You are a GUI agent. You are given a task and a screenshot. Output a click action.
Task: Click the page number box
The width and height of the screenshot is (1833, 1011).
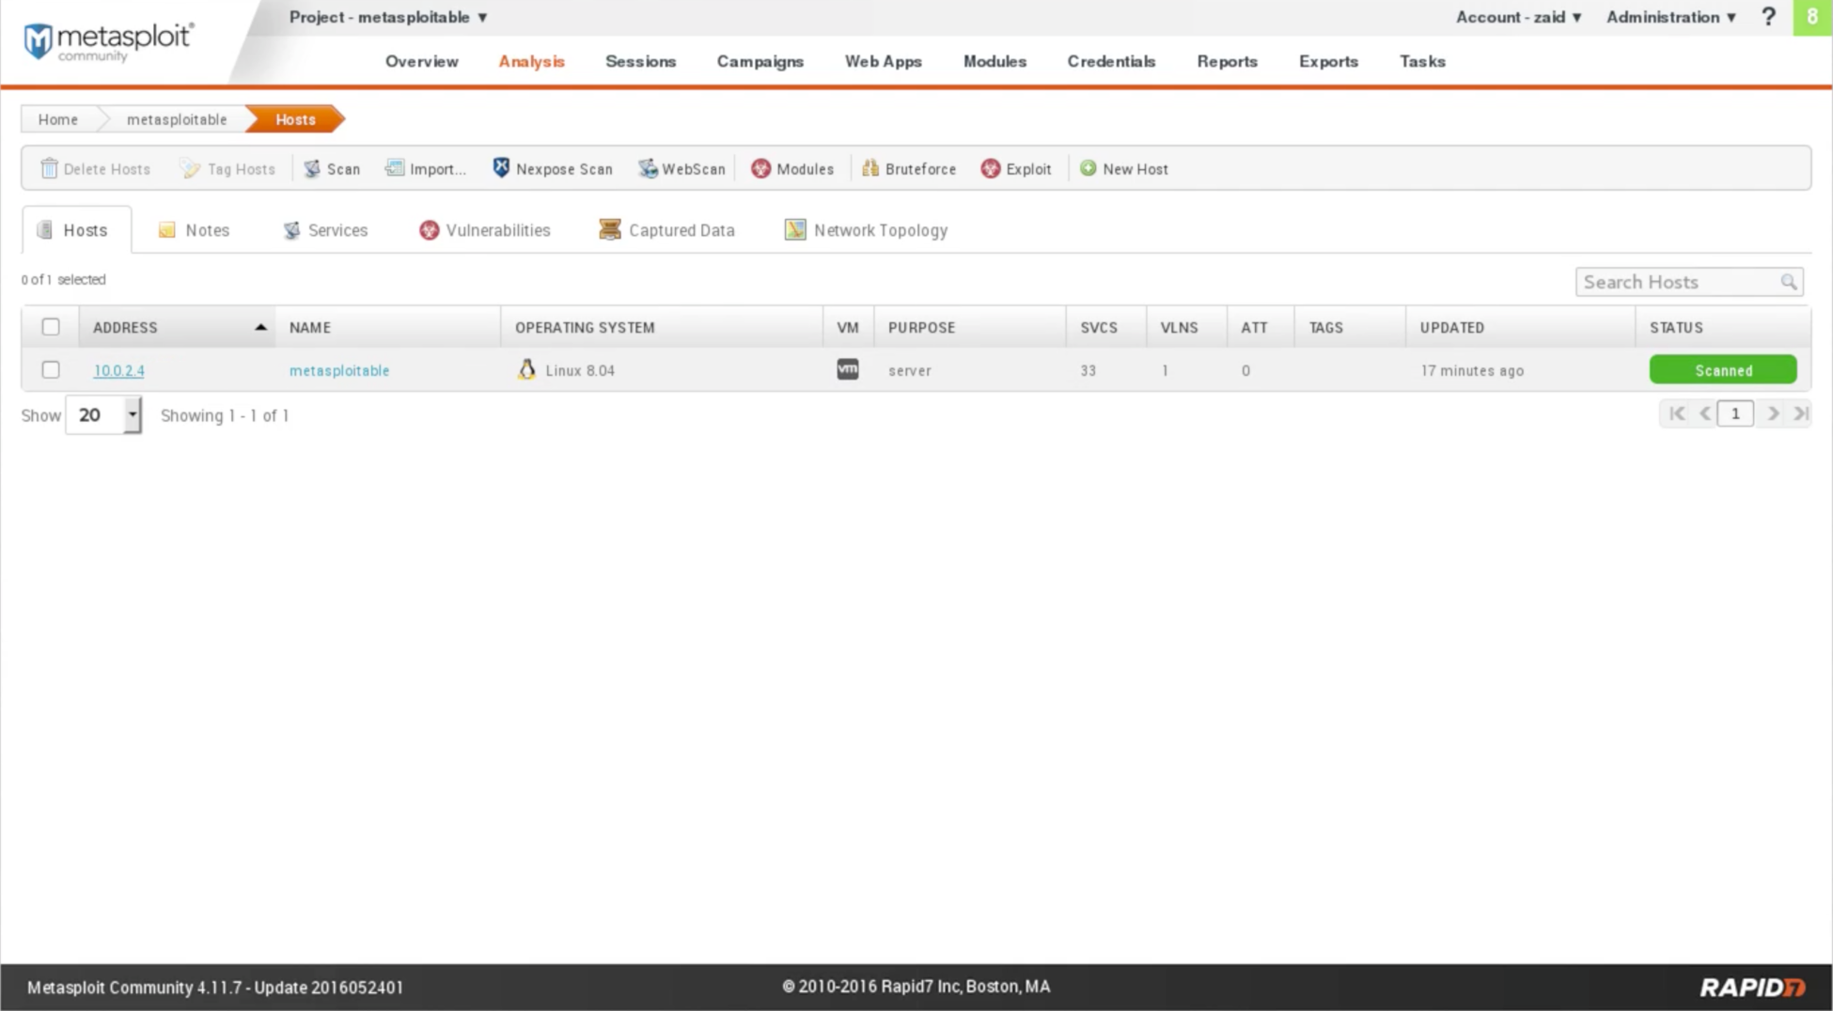pyautogui.click(x=1735, y=413)
